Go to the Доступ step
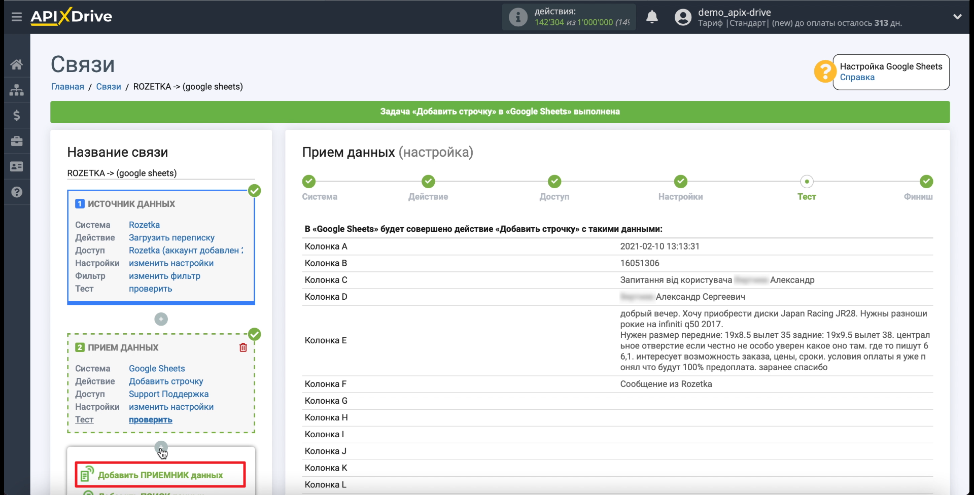The height and width of the screenshot is (495, 974). 554,182
